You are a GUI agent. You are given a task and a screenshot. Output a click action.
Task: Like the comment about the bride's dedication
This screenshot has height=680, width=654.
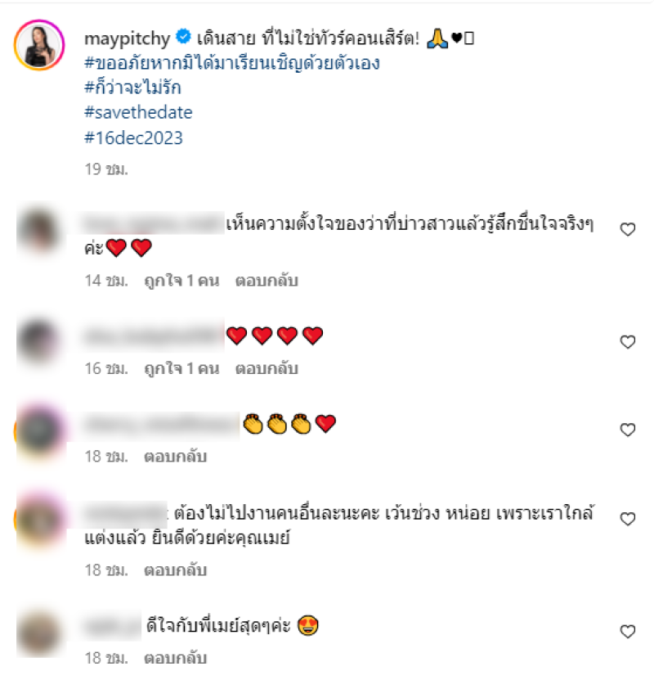pyautogui.click(x=628, y=229)
